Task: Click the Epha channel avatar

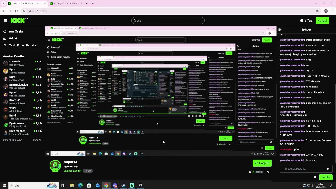Action: point(6,71)
